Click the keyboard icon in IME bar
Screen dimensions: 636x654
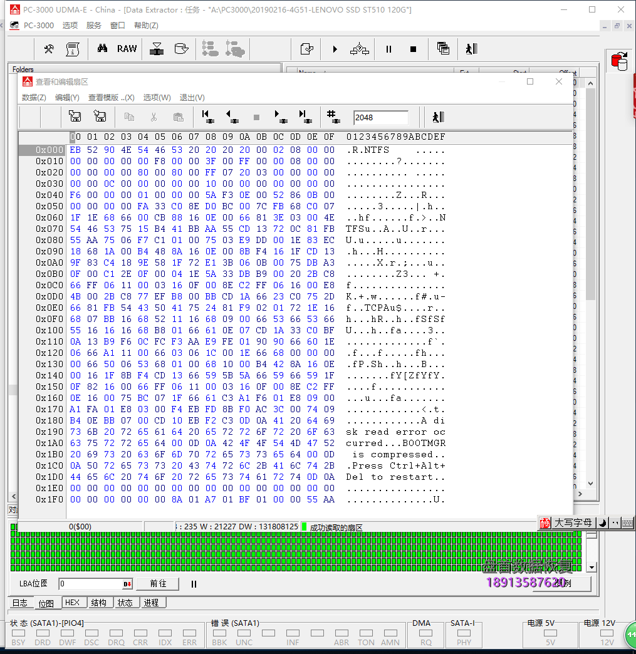627,523
